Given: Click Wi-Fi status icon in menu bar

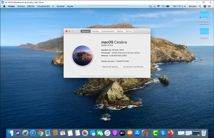Looking at the screenshot, I should point(158,6).
